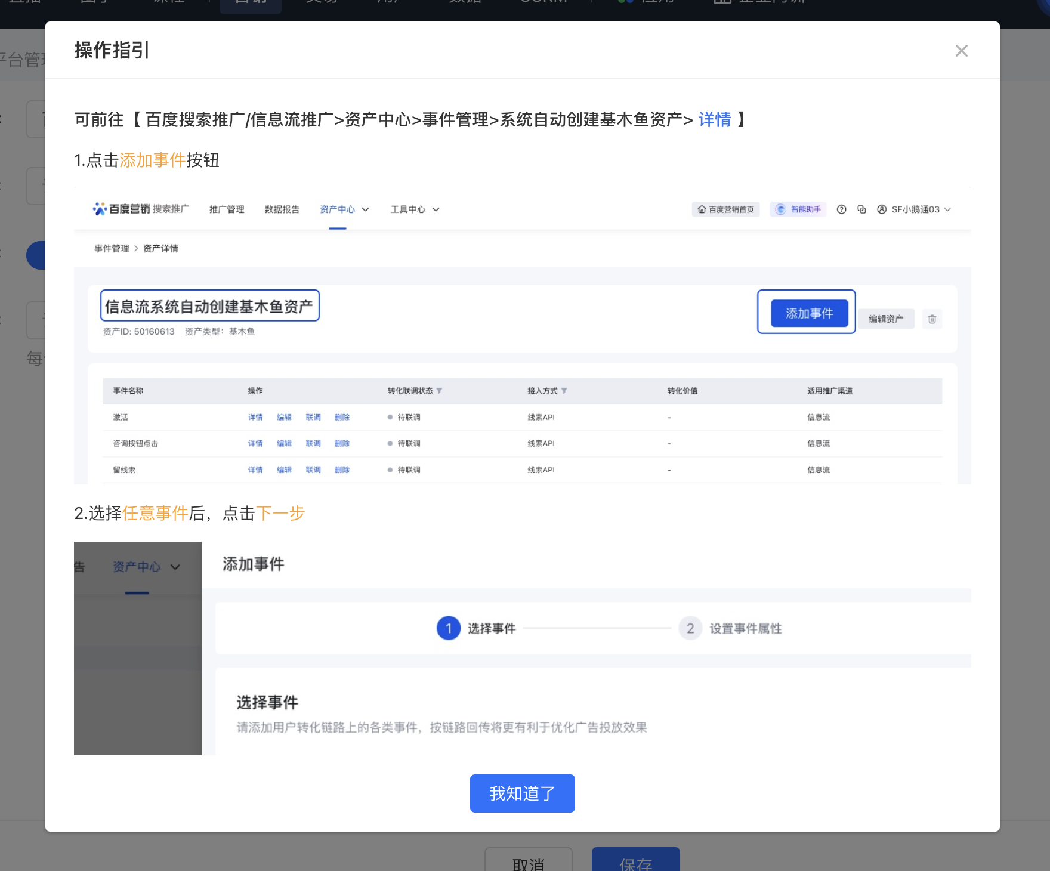Click 编辑 in the 咨询按钮点击 row
The height and width of the screenshot is (871, 1050).
[x=284, y=444]
